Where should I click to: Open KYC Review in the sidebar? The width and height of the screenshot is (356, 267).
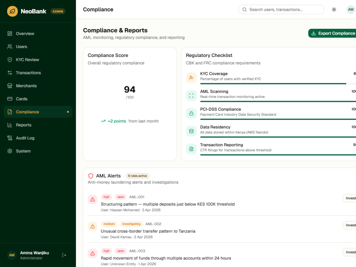click(38, 60)
